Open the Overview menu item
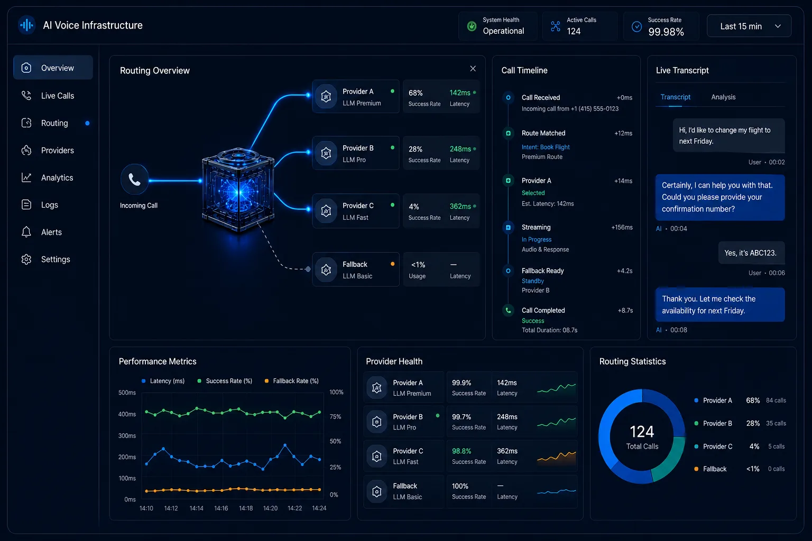 coord(53,68)
